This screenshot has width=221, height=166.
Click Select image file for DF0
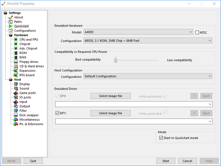pos(110,96)
